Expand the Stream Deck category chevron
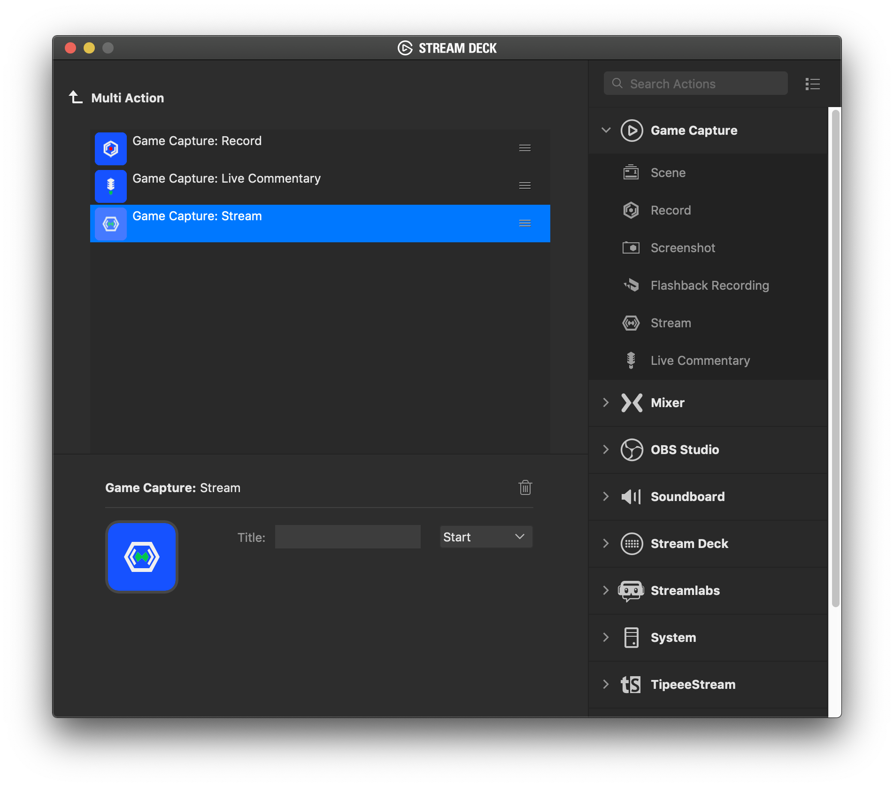Viewport: 894px width, 787px height. [x=606, y=543]
